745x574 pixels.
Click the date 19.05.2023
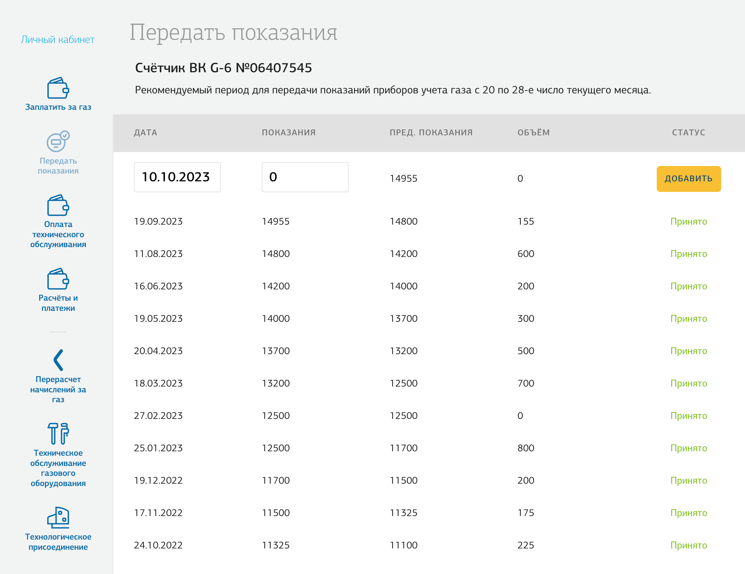pos(158,319)
